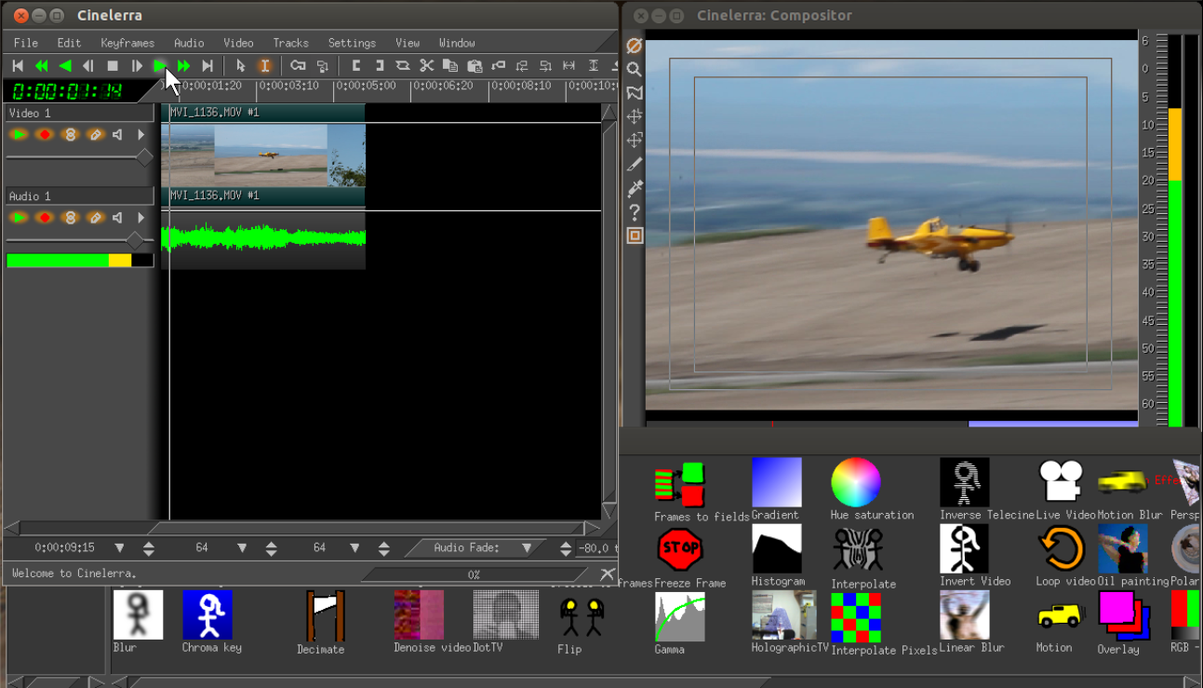The height and width of the screenshot is (688, 1203).
Task: Expand Video 1 track with triangle arrow
Action: (x=141, y=135)
